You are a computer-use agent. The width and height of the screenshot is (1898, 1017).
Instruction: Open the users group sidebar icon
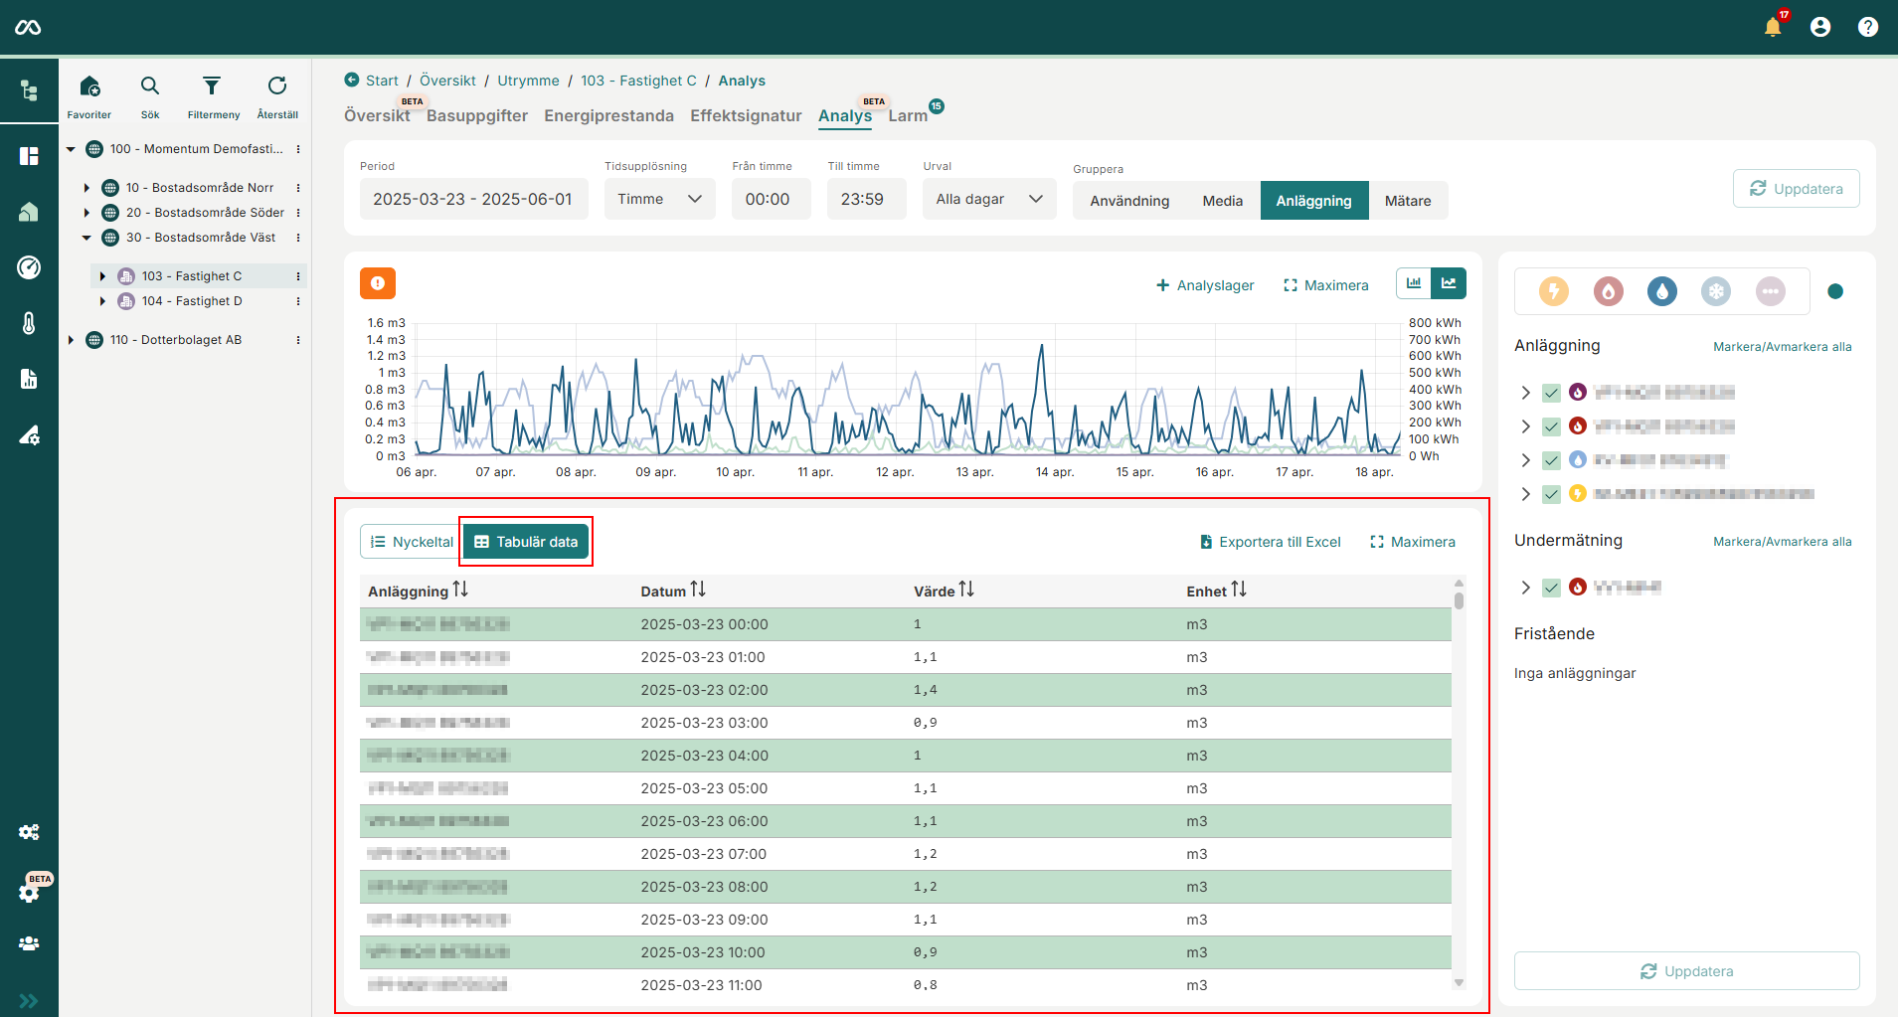pos(29,943)
